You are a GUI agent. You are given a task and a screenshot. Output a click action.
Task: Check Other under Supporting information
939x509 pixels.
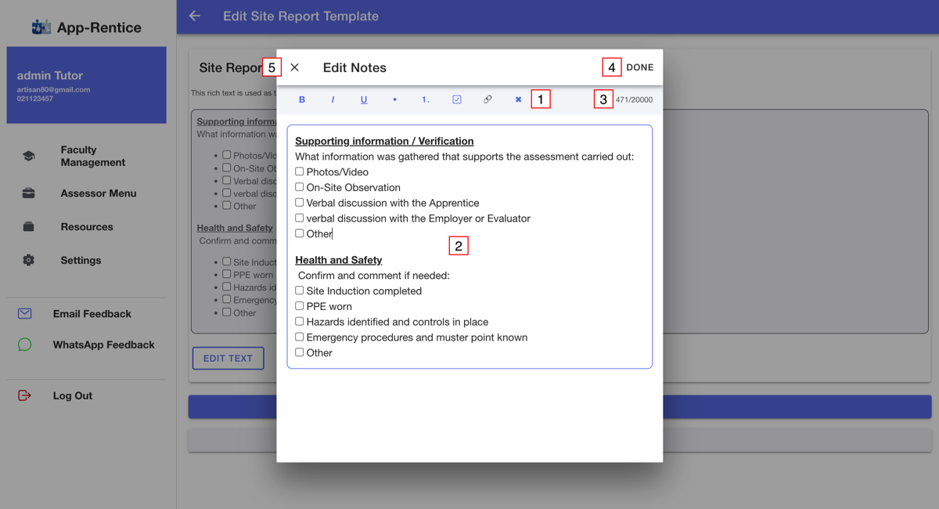[x=299, y=233]
